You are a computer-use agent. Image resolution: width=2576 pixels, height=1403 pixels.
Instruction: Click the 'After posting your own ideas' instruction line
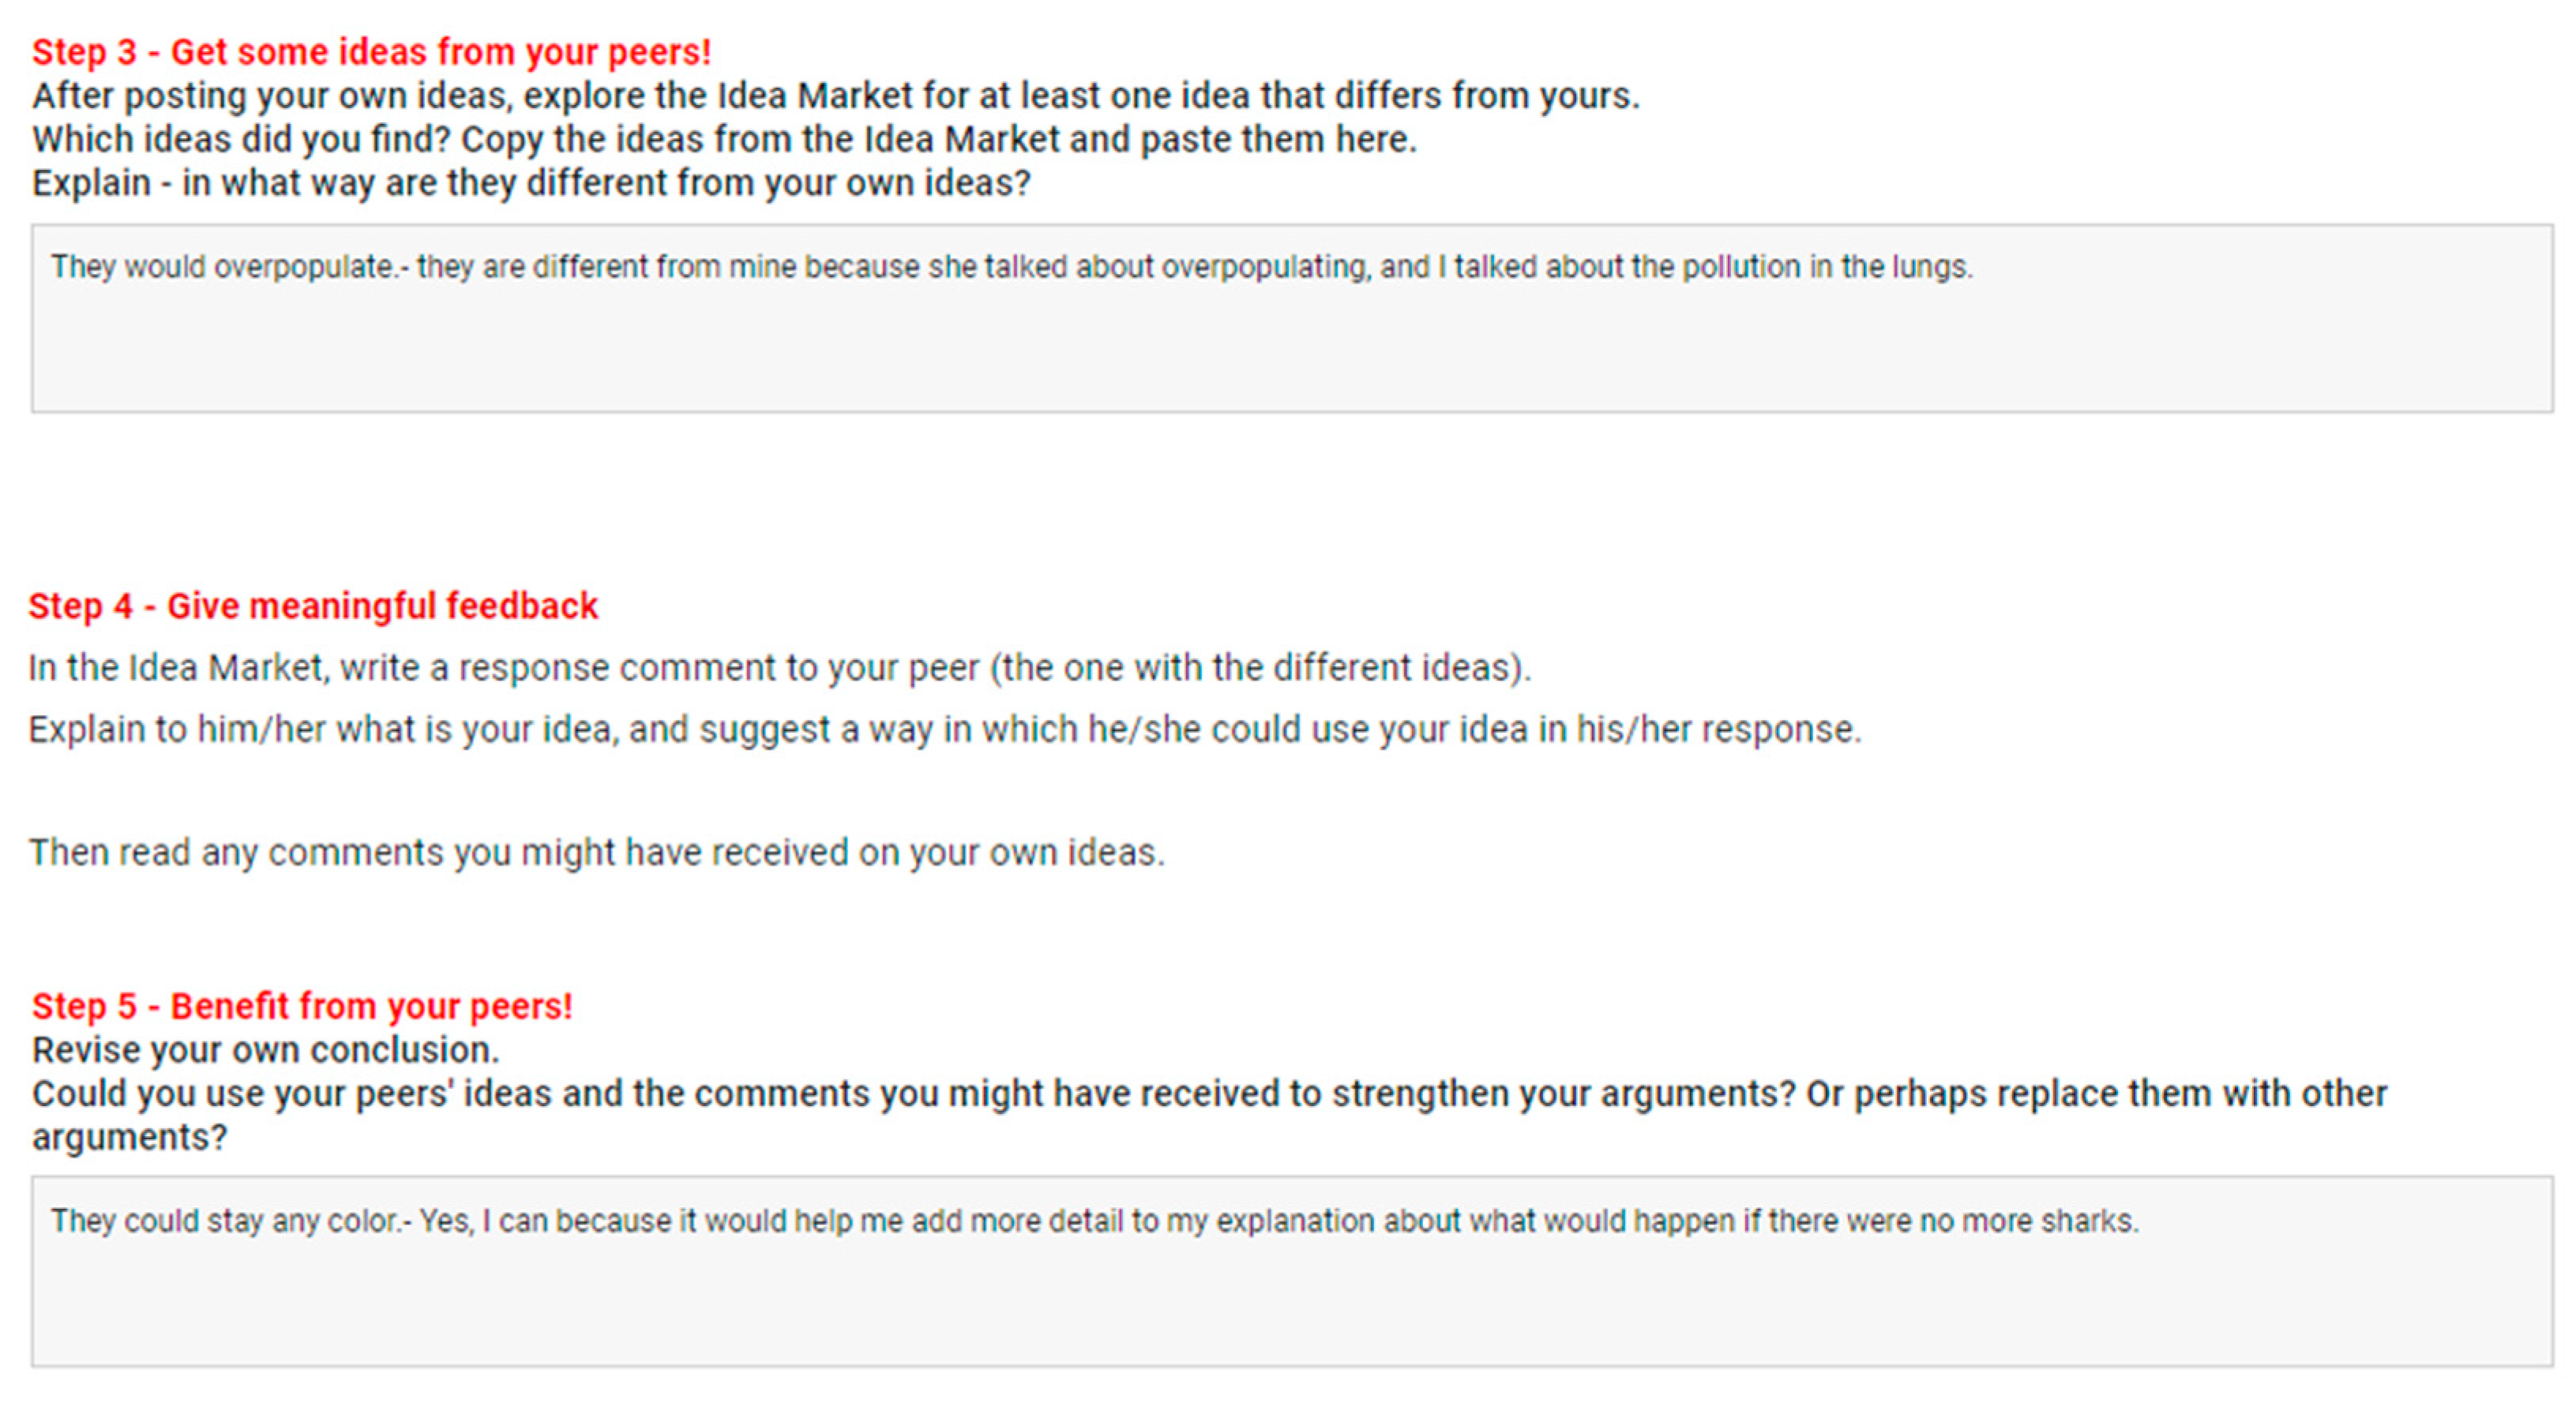point(835,96)
